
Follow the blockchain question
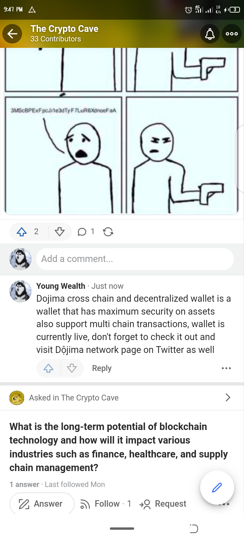105,504
